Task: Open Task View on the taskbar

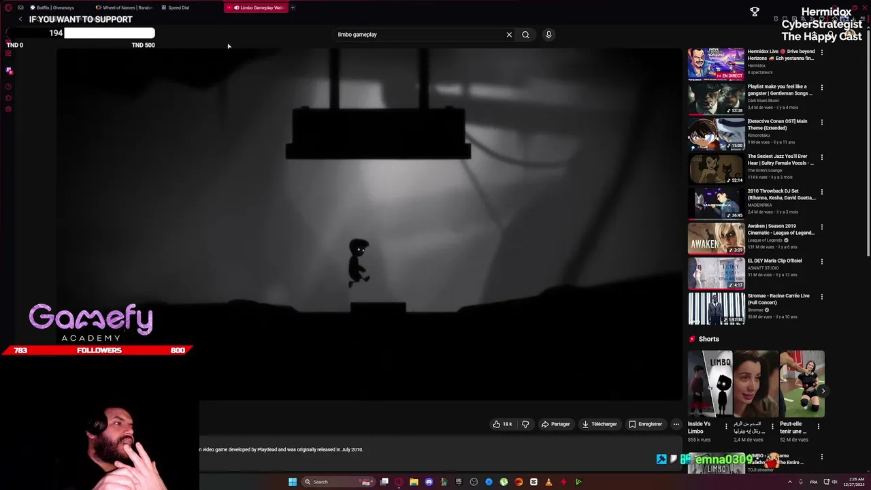Action: click(x=384, y=482)
